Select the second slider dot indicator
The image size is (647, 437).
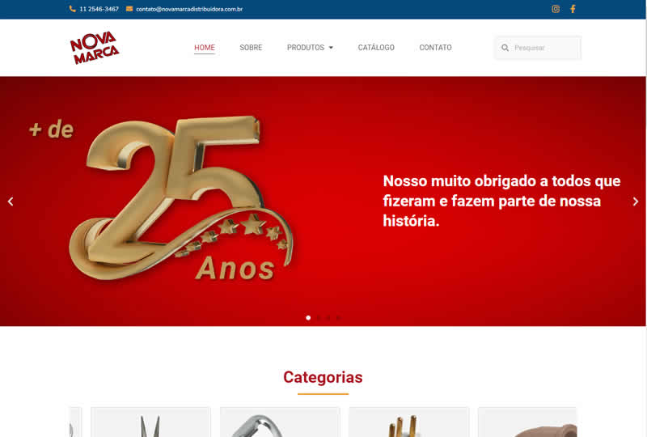point(318,317)
